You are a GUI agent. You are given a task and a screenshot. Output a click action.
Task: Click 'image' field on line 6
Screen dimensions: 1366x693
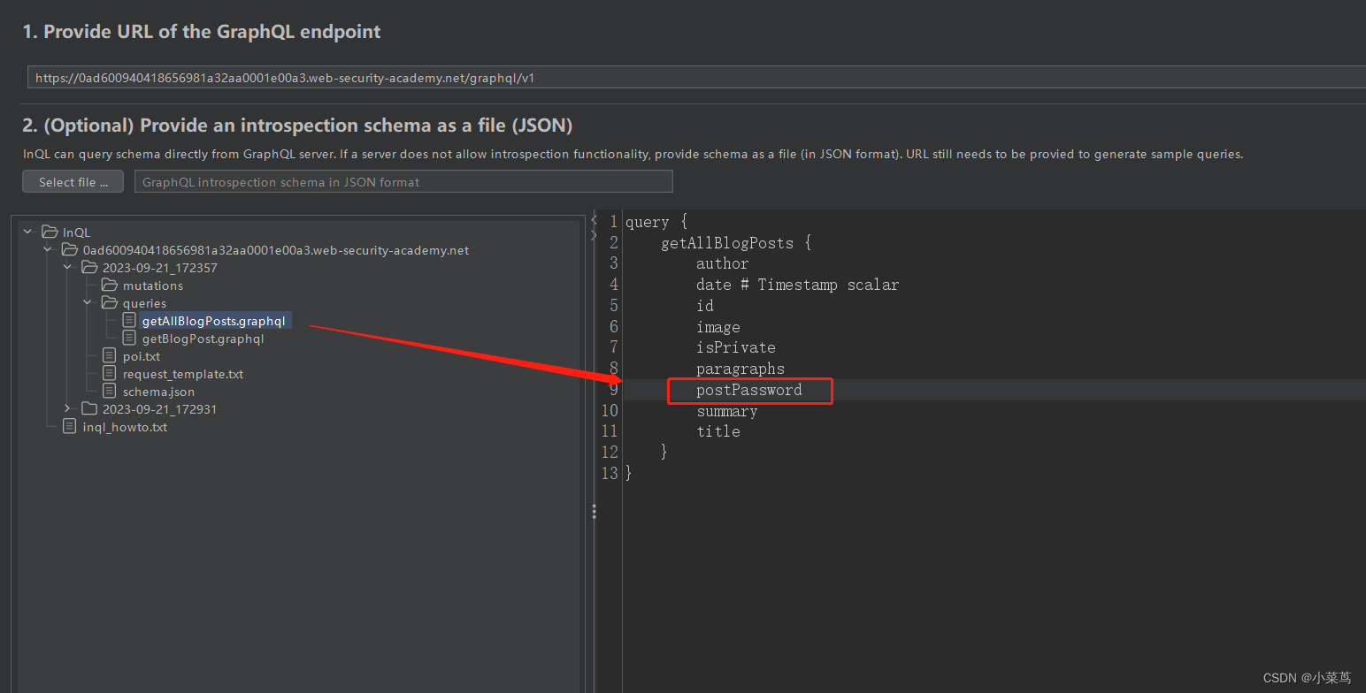718,327
